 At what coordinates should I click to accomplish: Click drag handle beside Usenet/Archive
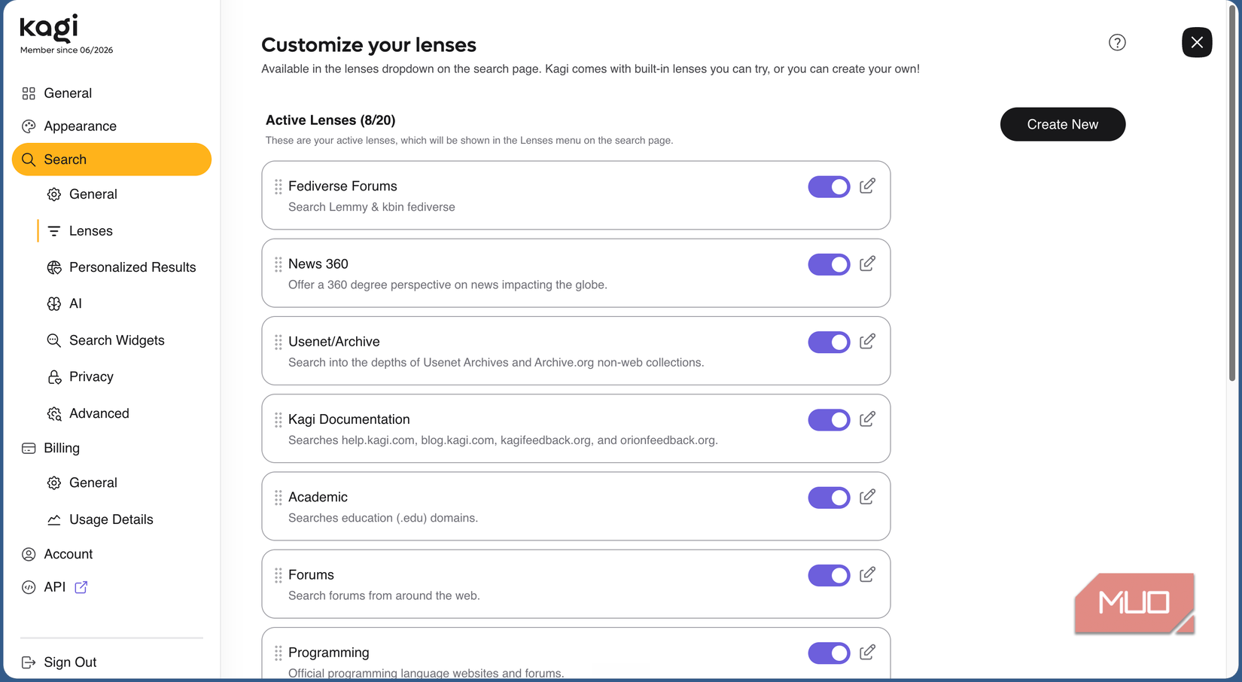click(x=279, y=342)
